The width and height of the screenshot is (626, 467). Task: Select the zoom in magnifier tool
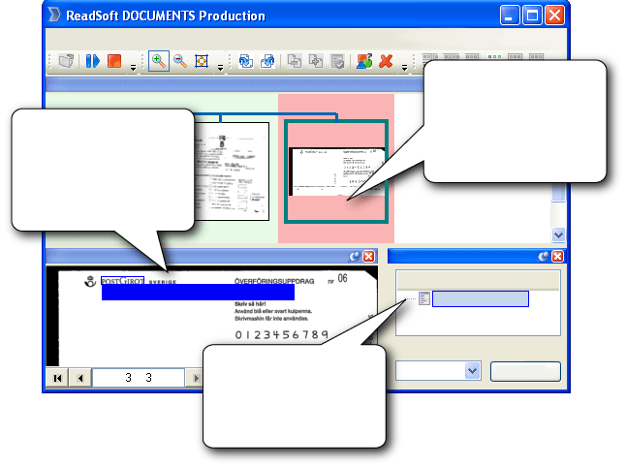click(158, 61)
